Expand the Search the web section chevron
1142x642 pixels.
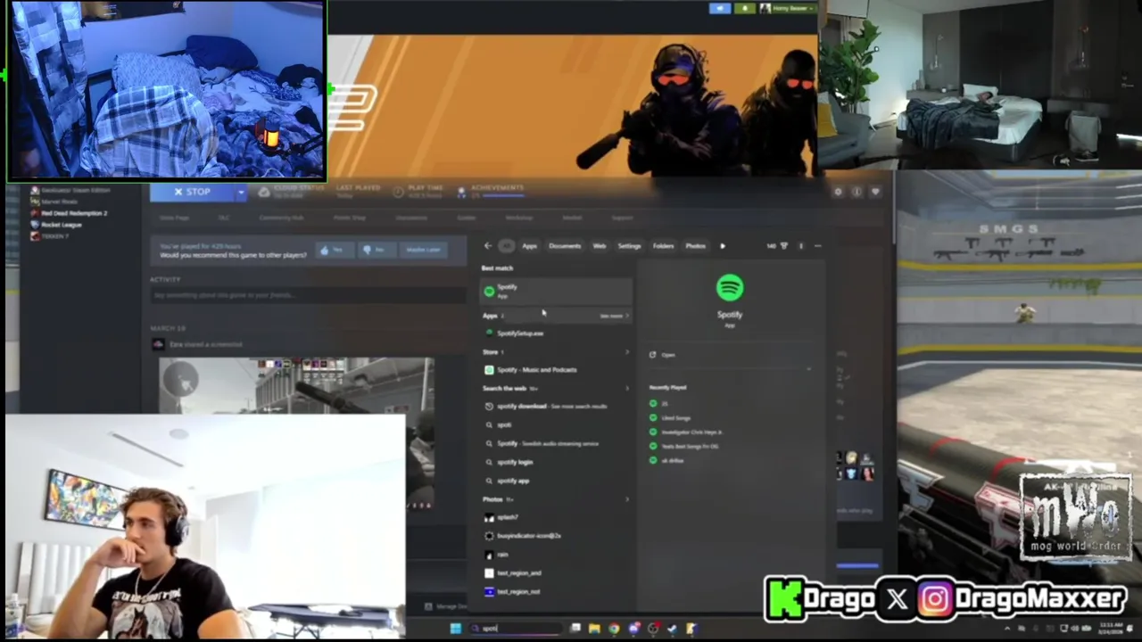click(626, 388)
